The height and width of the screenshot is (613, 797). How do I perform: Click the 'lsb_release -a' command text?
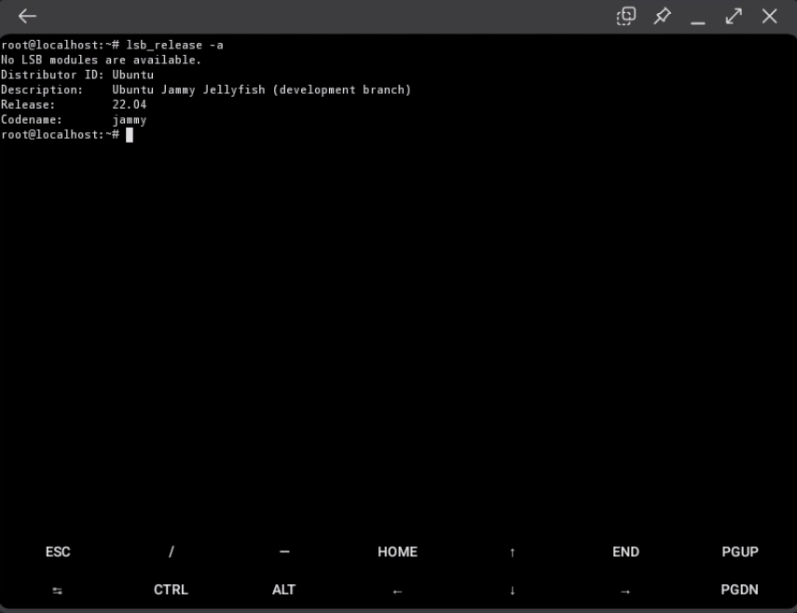tap(174, 46)
